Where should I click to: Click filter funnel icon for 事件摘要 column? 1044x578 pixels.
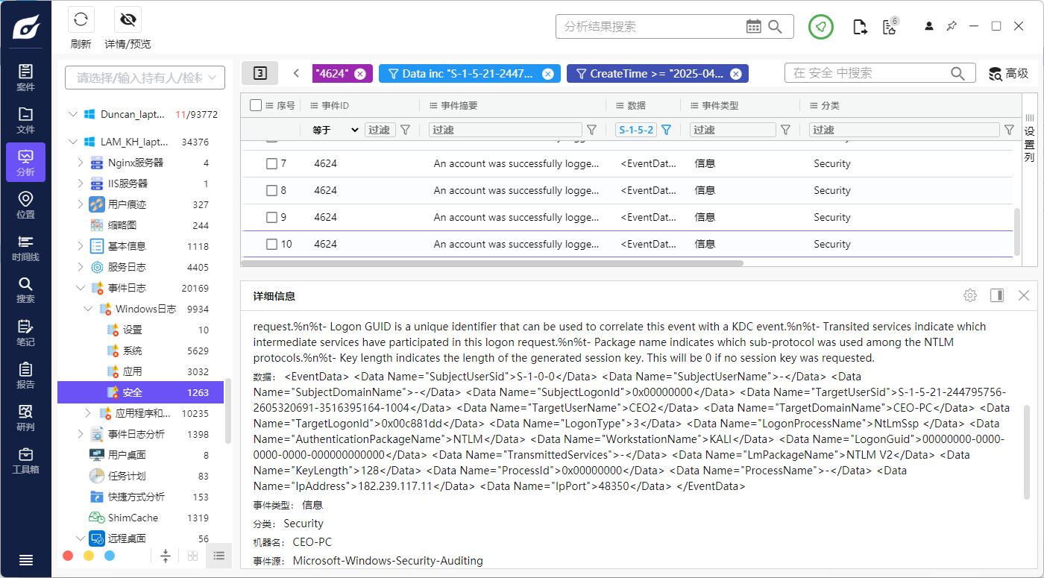coord(591,130)
